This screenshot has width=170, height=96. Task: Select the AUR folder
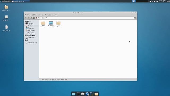pos(43,24)
